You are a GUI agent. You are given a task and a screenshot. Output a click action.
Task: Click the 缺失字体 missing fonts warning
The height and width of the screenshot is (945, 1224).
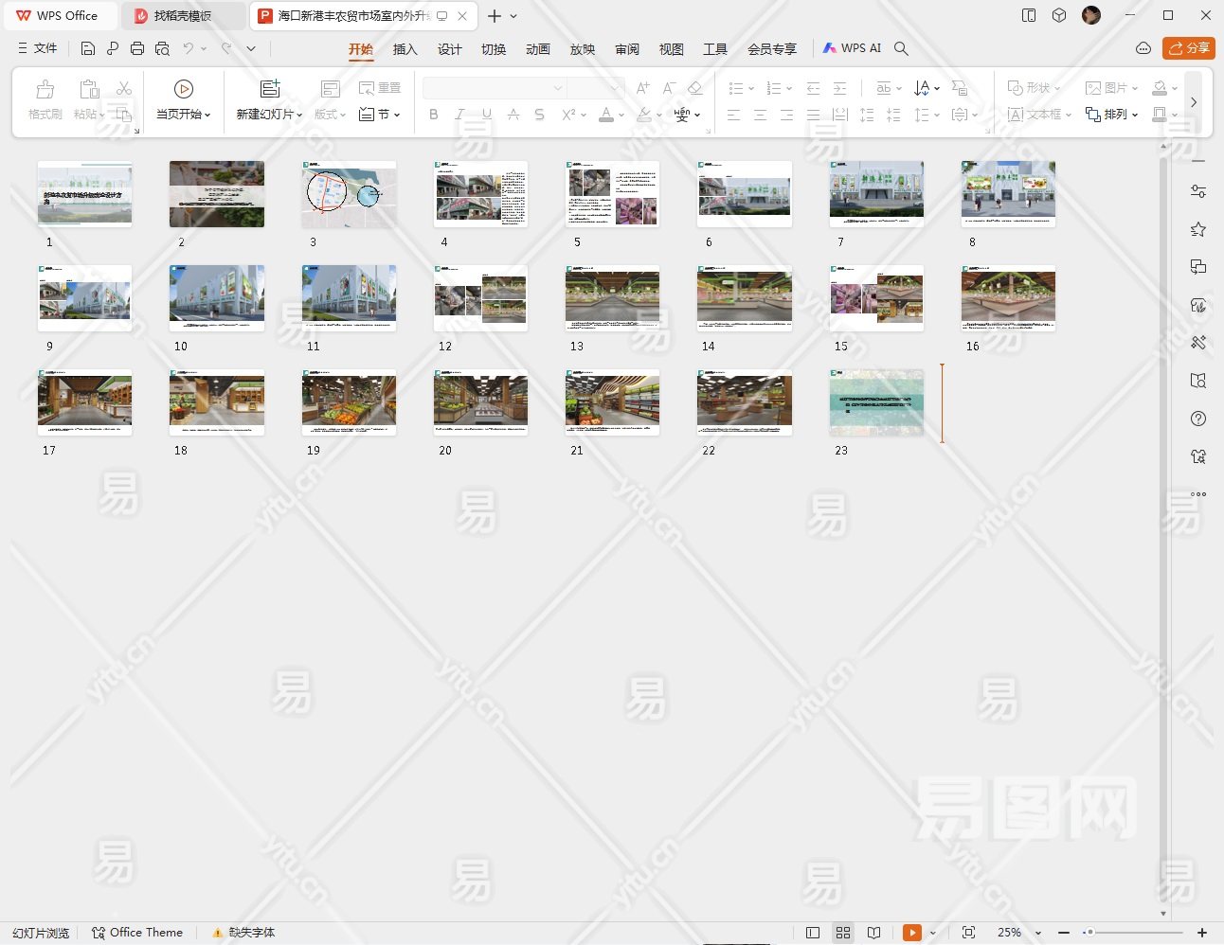point(244,933)
